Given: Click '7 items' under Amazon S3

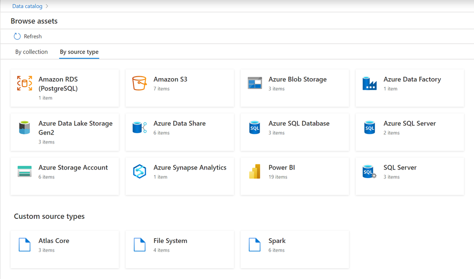Looking at the screenshot, I should [161, 89].
